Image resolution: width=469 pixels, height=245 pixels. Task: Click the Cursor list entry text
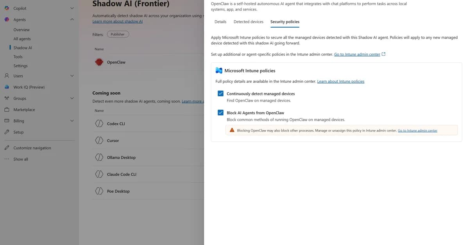click(113, 140)
